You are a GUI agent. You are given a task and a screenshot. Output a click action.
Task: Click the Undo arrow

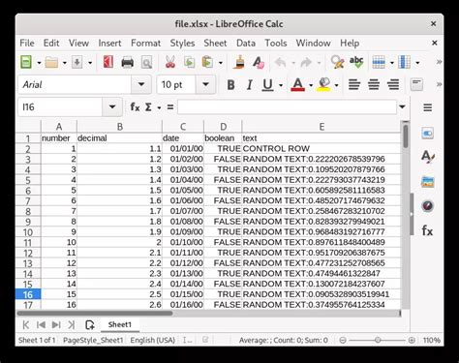pyautogui.click(x=280, y=62)
